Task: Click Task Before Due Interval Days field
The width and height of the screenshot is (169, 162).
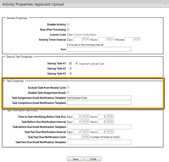Action: pos(78,122)
